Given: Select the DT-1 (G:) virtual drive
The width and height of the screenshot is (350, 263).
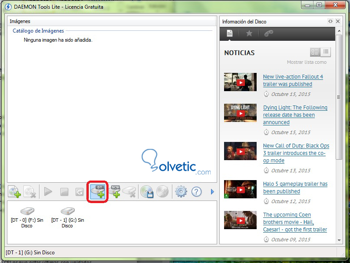Looking at the screenshot, I should [x=67, y=217].
